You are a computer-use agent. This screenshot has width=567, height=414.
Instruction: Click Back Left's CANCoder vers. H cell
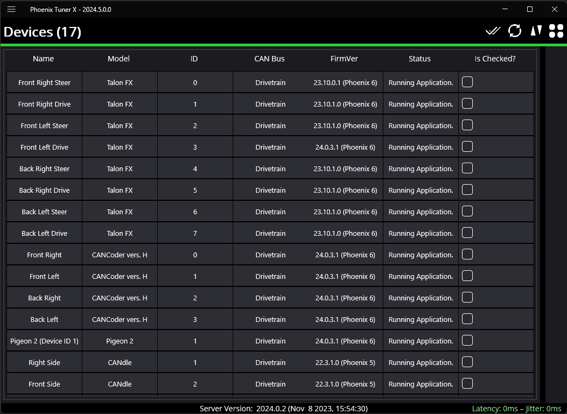pyautogui.click(x=120, y=319)
